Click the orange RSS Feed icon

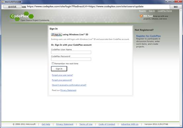coord(141,16)
